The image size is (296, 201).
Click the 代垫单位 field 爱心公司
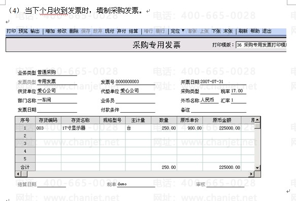tap(138, 91)
